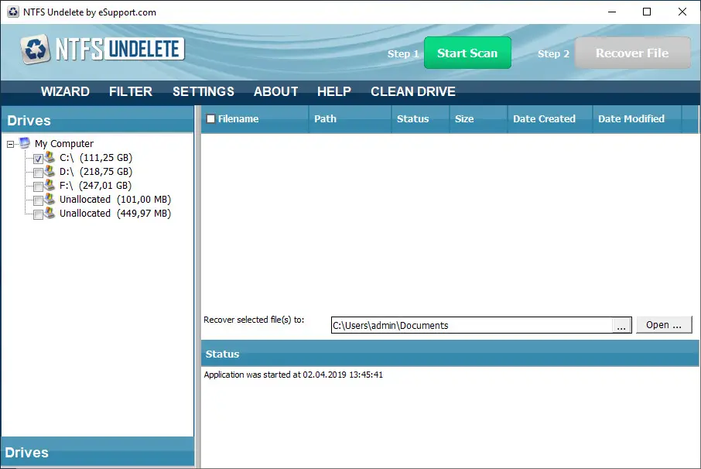Uncheck the C:\ drive checkbox

(x=39, y=159)
